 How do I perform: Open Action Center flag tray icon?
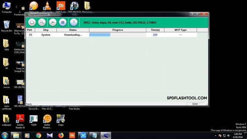click(x=220, y=136)
